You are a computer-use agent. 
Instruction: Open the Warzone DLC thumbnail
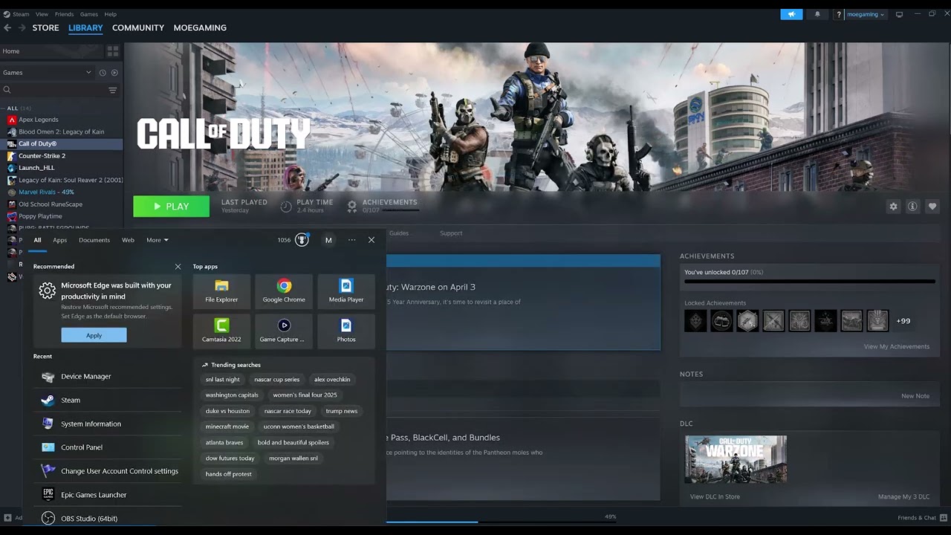click(736, 459)
